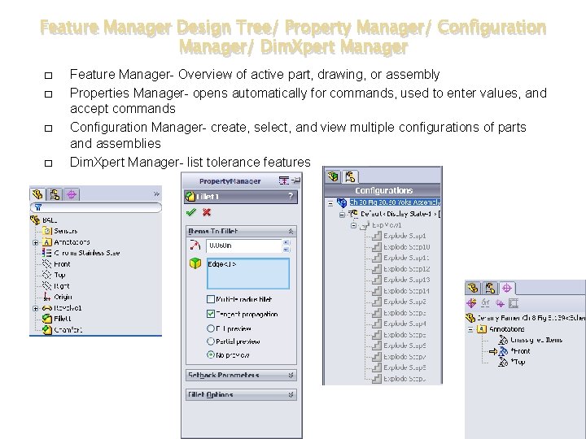Click the Explode Step2 step icon

coord(377,302)
